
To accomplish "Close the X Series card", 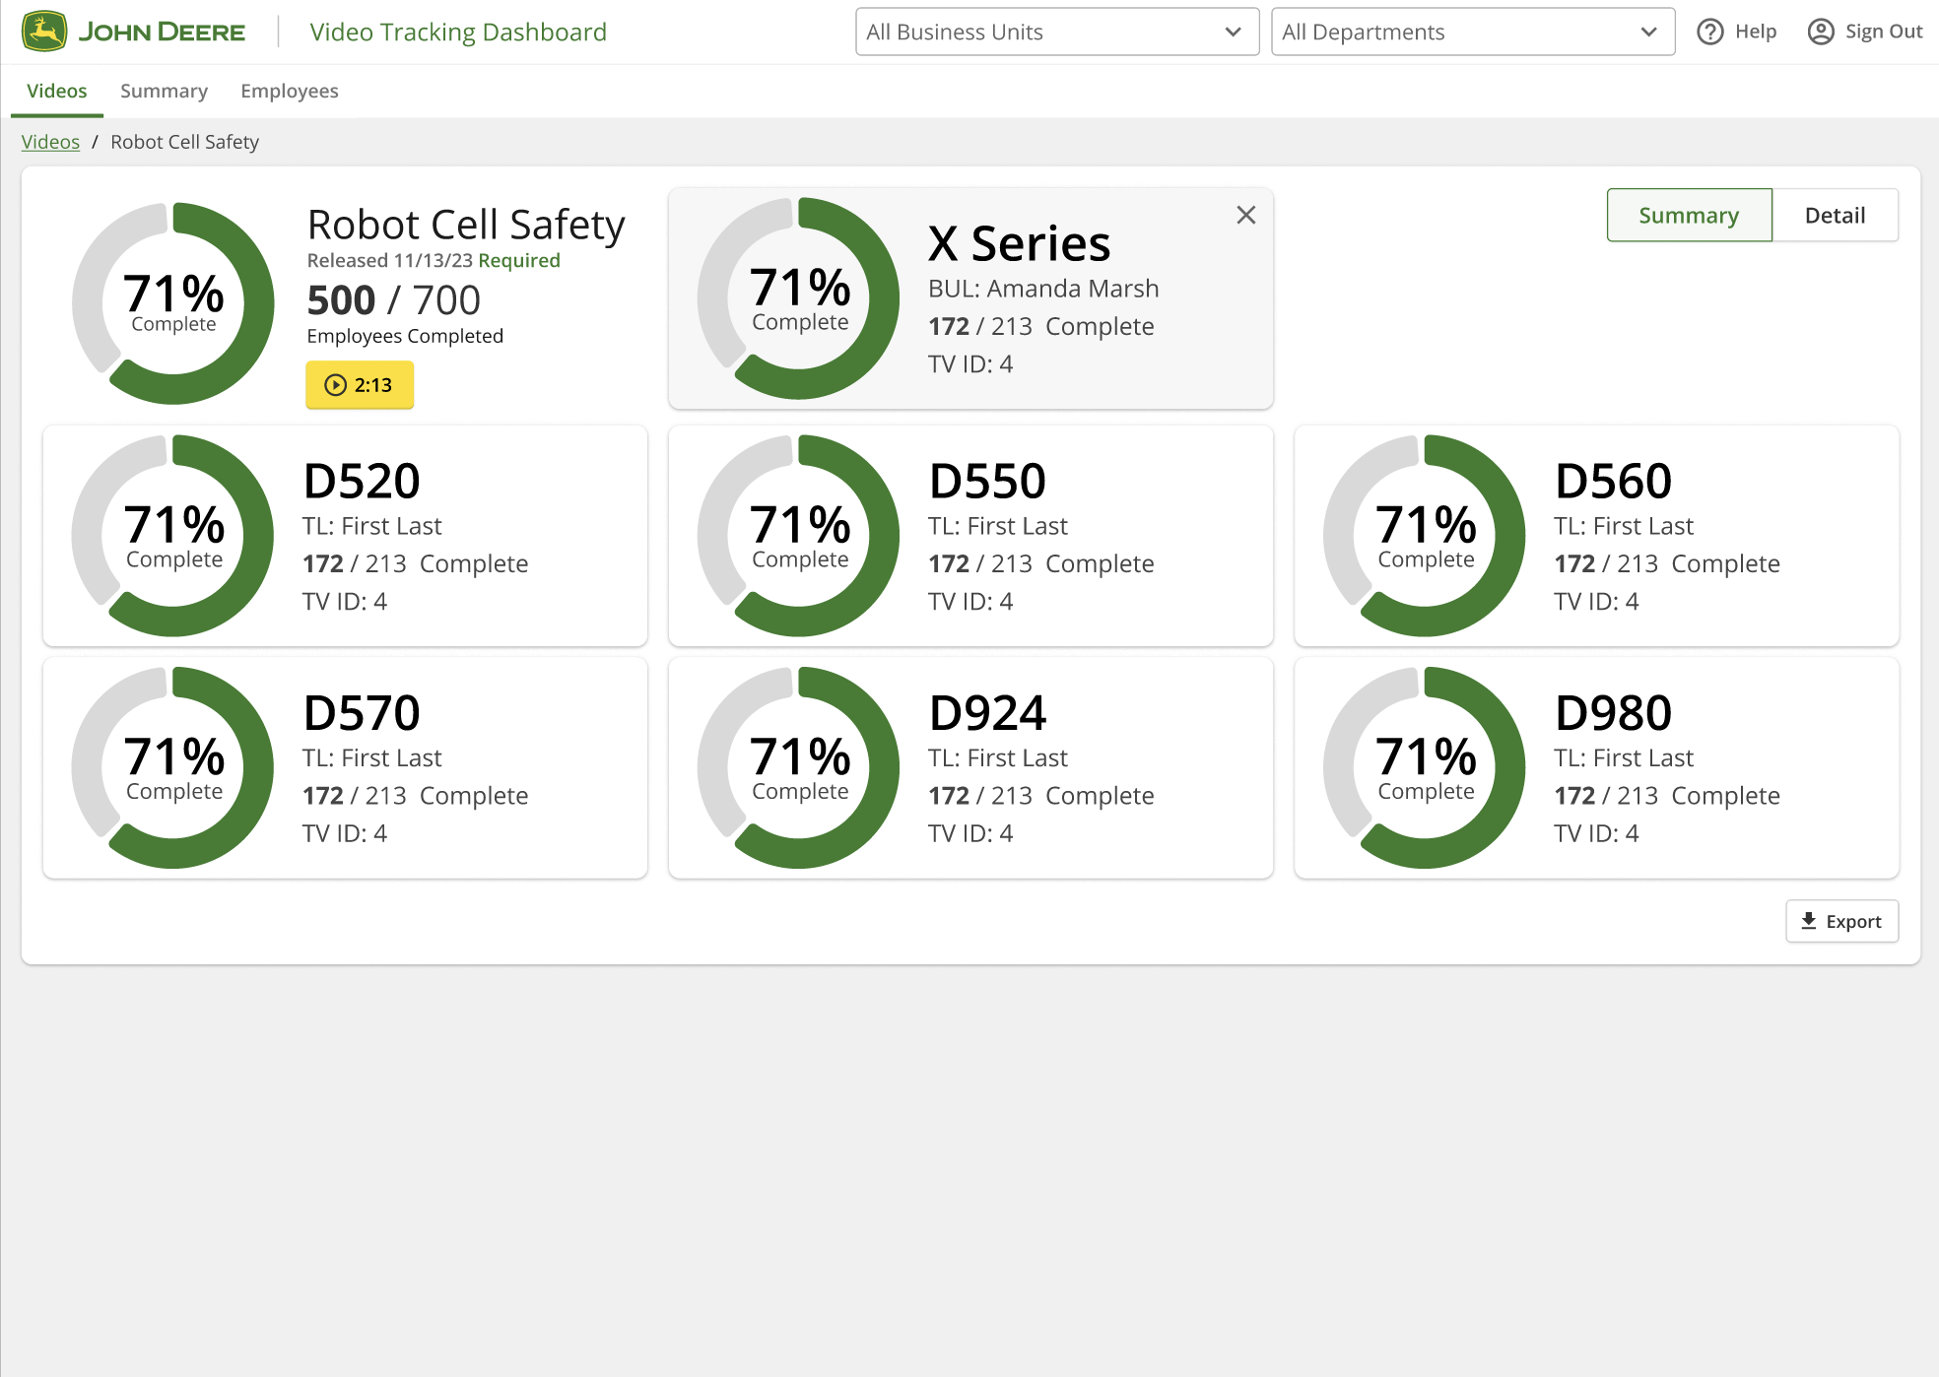I will (1246, 215).
